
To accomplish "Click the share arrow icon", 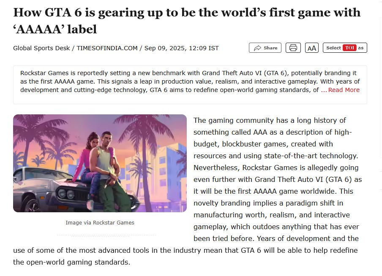I will [x=257, y=48].
